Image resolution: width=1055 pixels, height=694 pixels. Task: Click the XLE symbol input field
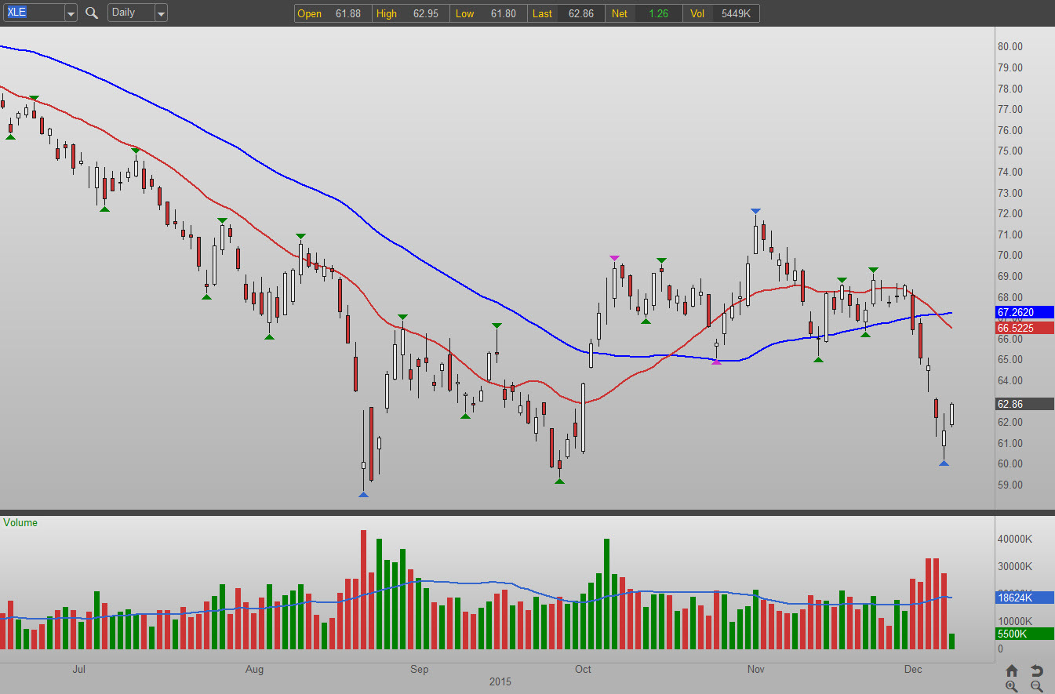coord(33,13)
